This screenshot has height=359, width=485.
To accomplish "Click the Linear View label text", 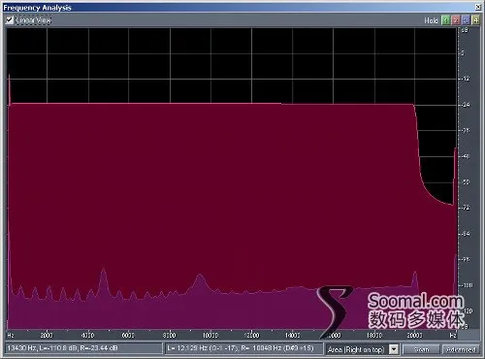I will pos(33,20).
